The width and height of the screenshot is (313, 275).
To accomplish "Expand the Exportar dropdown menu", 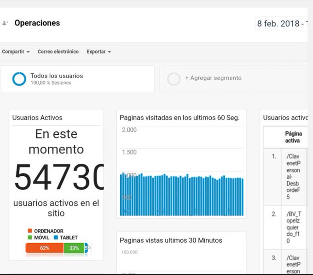I will 99,52.
